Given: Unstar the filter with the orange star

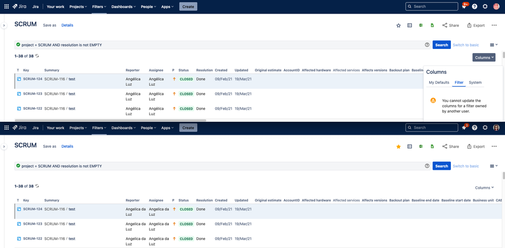Looking at the screenshot, I should point(398,146).
